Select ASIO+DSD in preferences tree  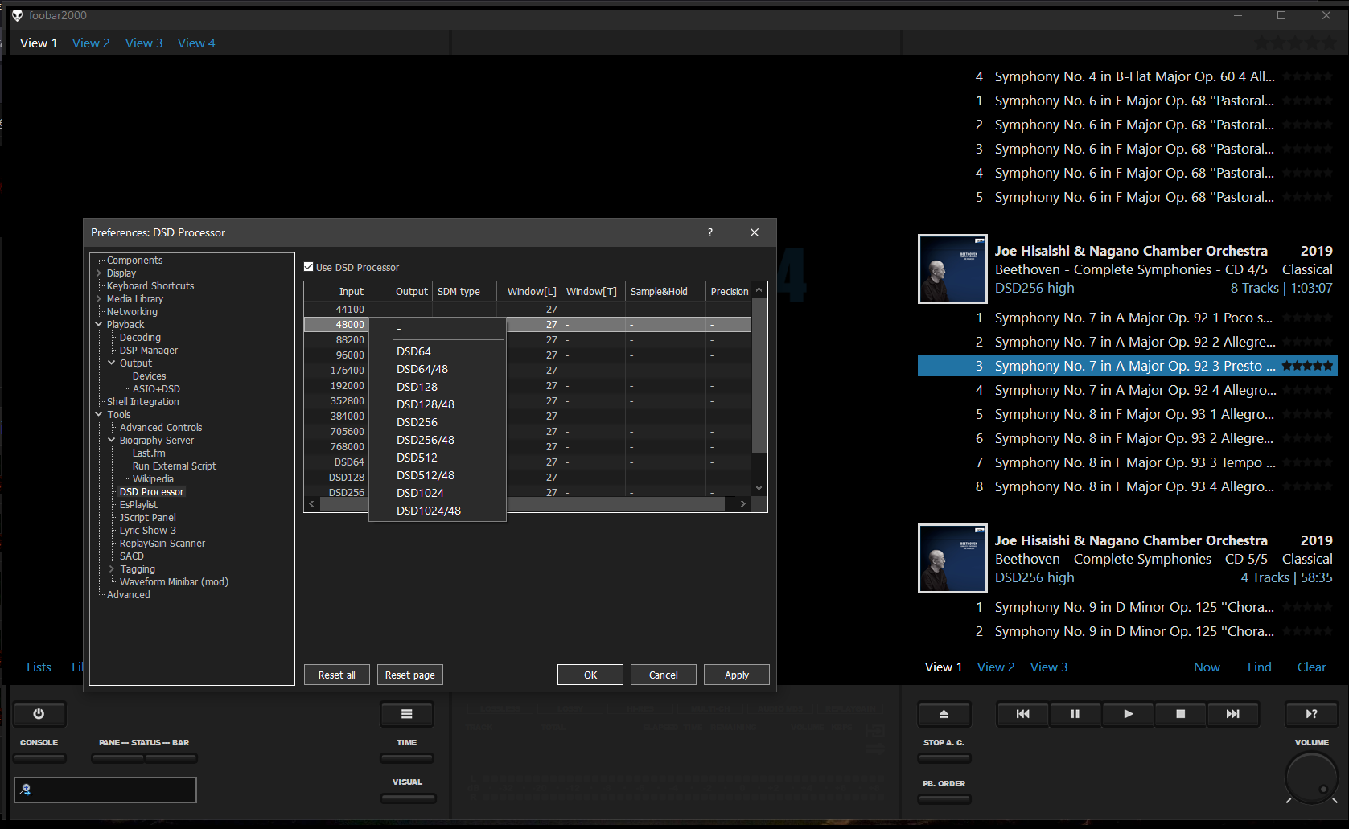(x=156, y=389)
